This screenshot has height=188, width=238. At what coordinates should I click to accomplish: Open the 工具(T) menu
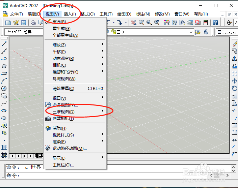point(106,14)
